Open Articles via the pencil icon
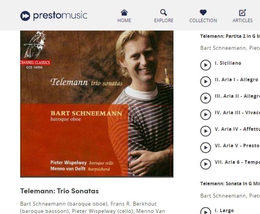Image resolution: width=260 pixels, height=214 pixels. point(242,13)
